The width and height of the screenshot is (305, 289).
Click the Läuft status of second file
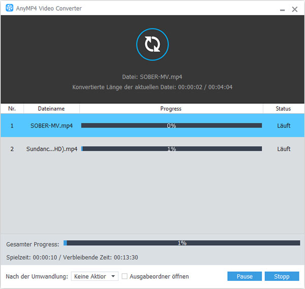click(x=284, y=149)
